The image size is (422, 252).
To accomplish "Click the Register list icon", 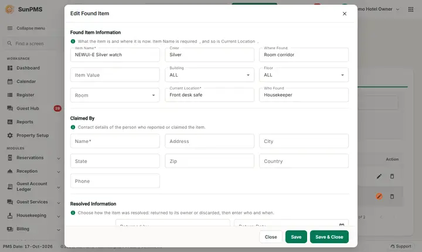I will coord(10,95).
